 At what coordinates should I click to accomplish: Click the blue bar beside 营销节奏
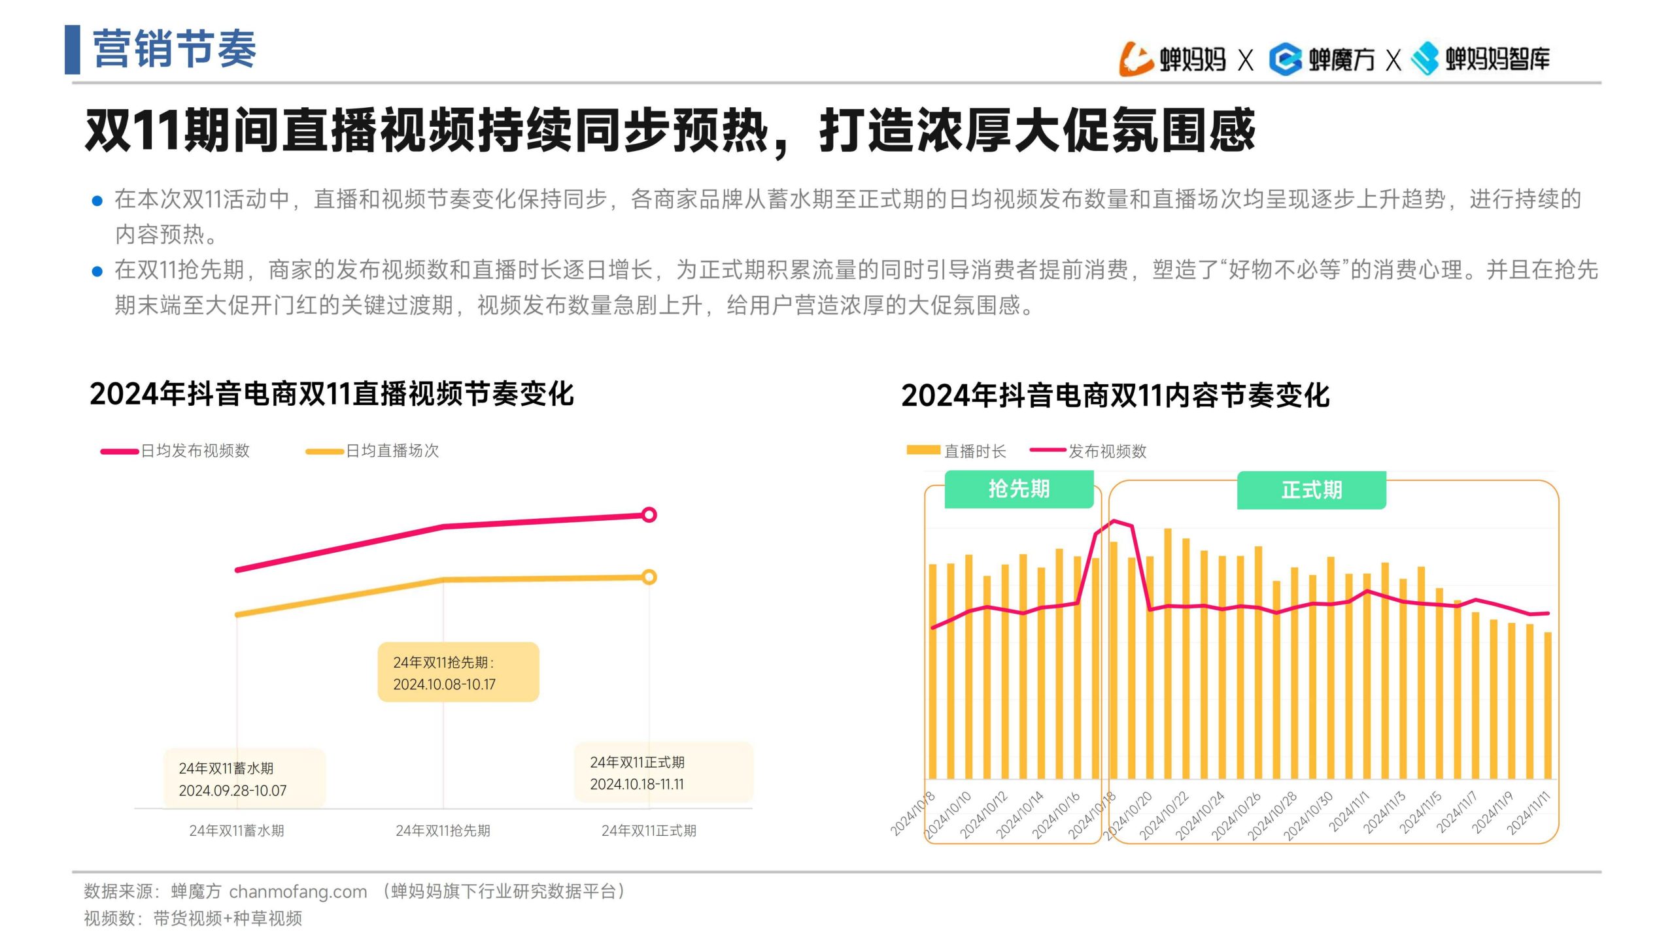tap(73, 50)
